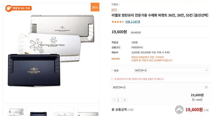Click the 36% discount badge
The image size is (214, 116).
[x=95, y=7]
